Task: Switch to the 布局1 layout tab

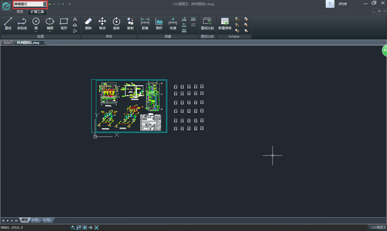Action: pos(35,220)
